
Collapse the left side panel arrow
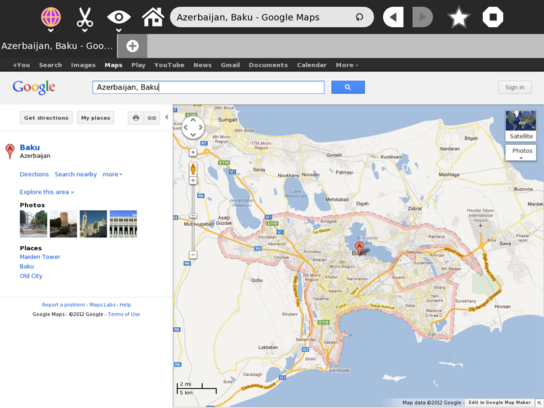[x=167, y=117]
